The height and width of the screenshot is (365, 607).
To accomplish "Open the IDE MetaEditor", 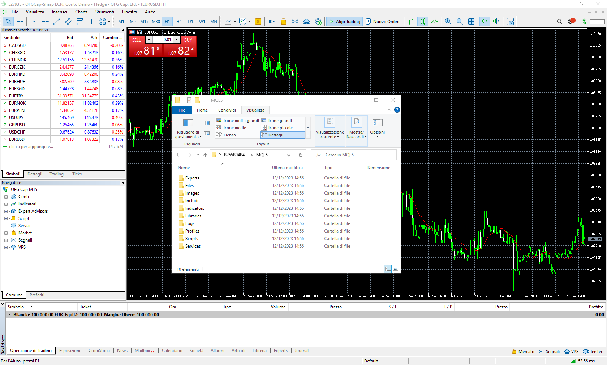I will tap(272, 22).
